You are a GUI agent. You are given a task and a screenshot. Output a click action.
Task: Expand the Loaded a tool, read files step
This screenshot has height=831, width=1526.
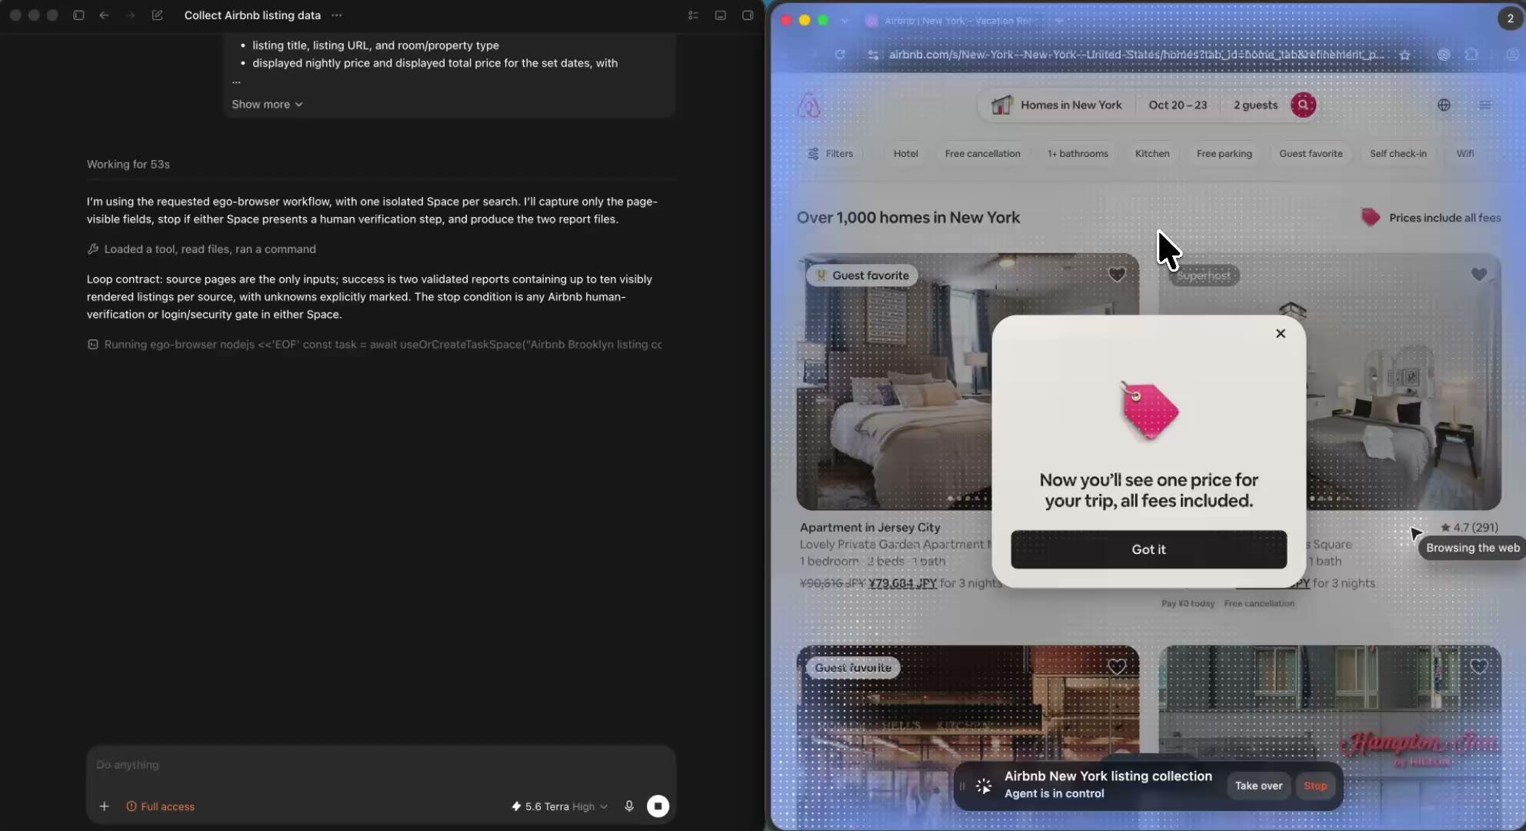202,249
